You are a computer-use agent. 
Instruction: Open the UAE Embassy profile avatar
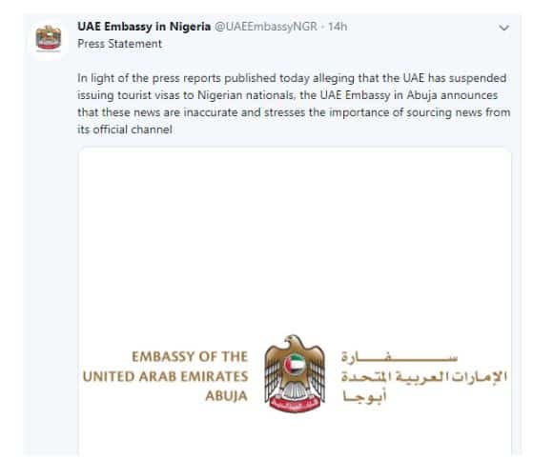click(x=49, y=38)
